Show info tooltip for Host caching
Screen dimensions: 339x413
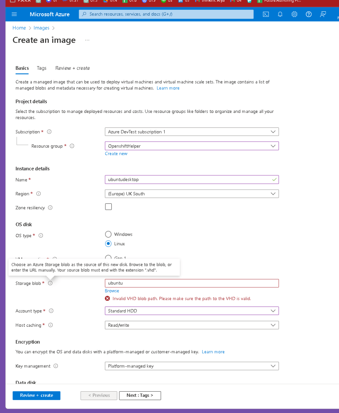(50, 325)
